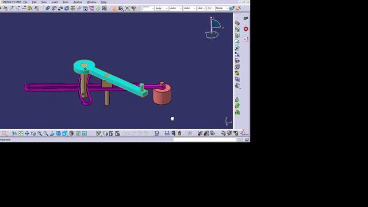
Task: Select the salmon cylinder part
Action: click(162, 96)
